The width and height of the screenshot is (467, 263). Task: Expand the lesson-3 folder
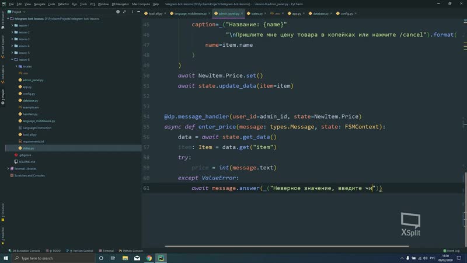(x=12, y=39)
